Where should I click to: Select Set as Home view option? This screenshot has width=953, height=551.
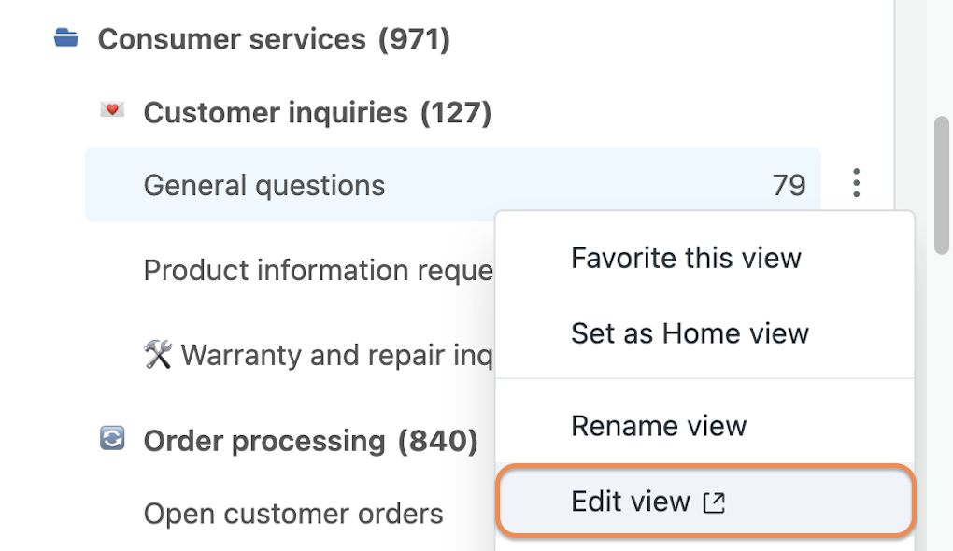click(690, 333)
